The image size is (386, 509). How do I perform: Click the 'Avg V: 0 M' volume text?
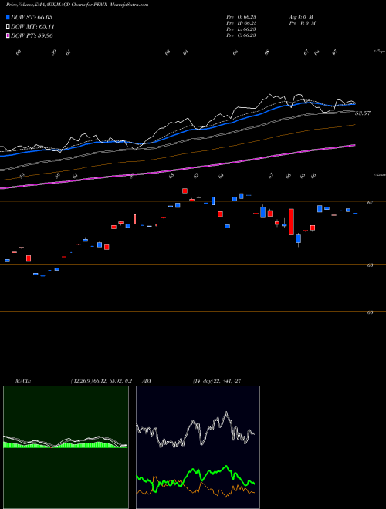pos(301,17)
